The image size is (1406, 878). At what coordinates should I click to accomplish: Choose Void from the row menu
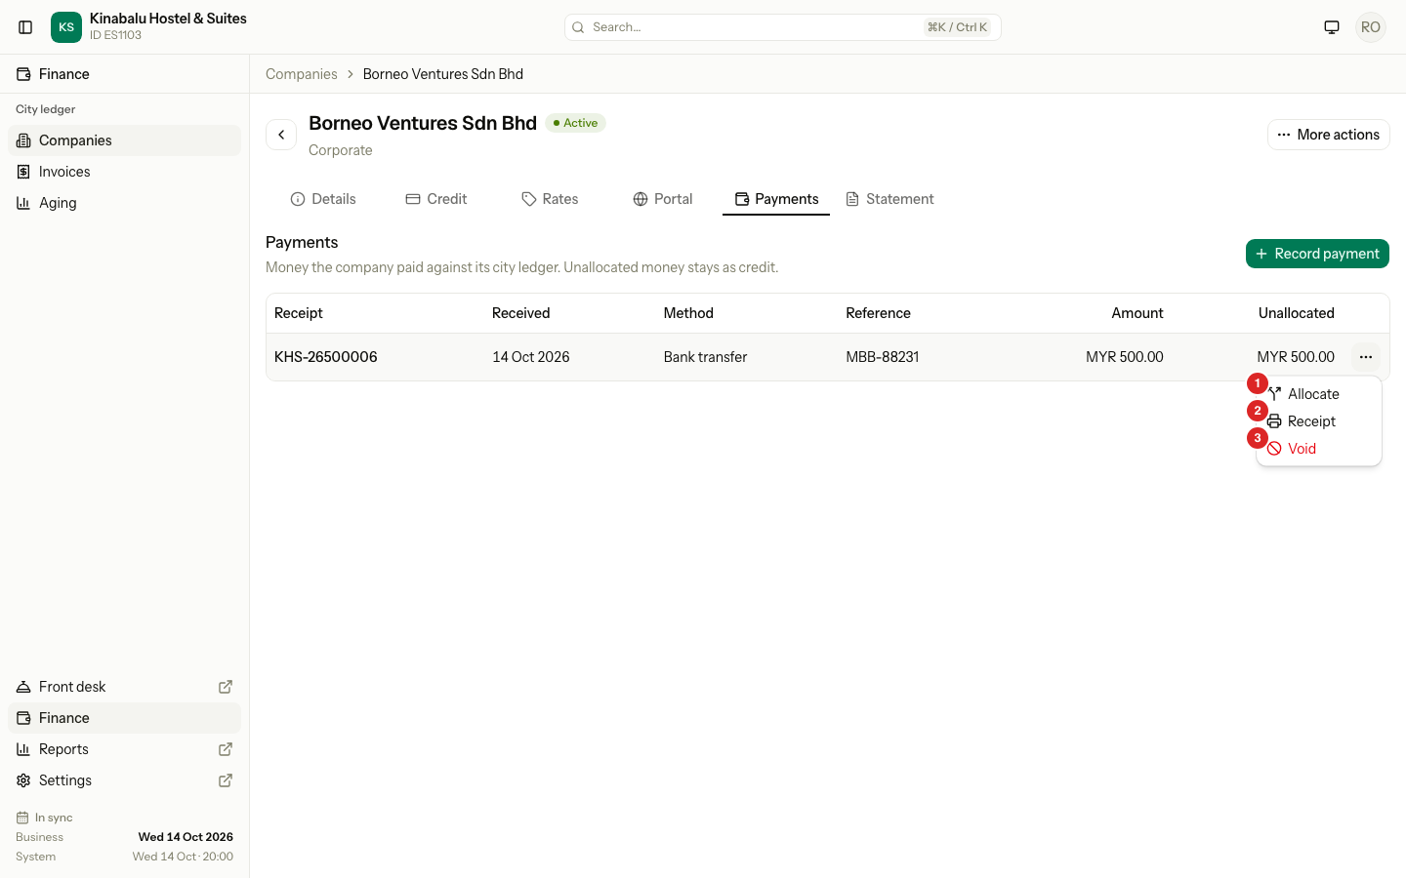point(1319,449)
